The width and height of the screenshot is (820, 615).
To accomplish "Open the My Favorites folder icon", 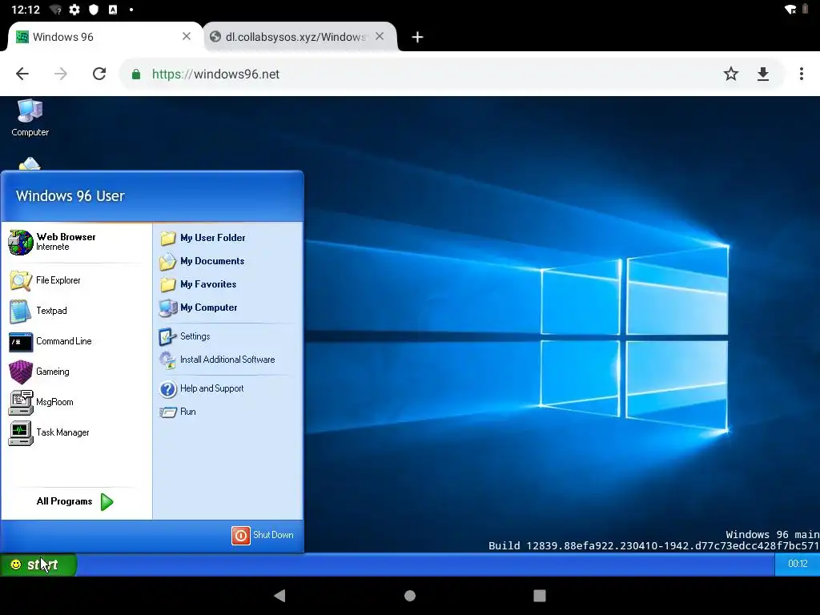I will tap(168, 284).
